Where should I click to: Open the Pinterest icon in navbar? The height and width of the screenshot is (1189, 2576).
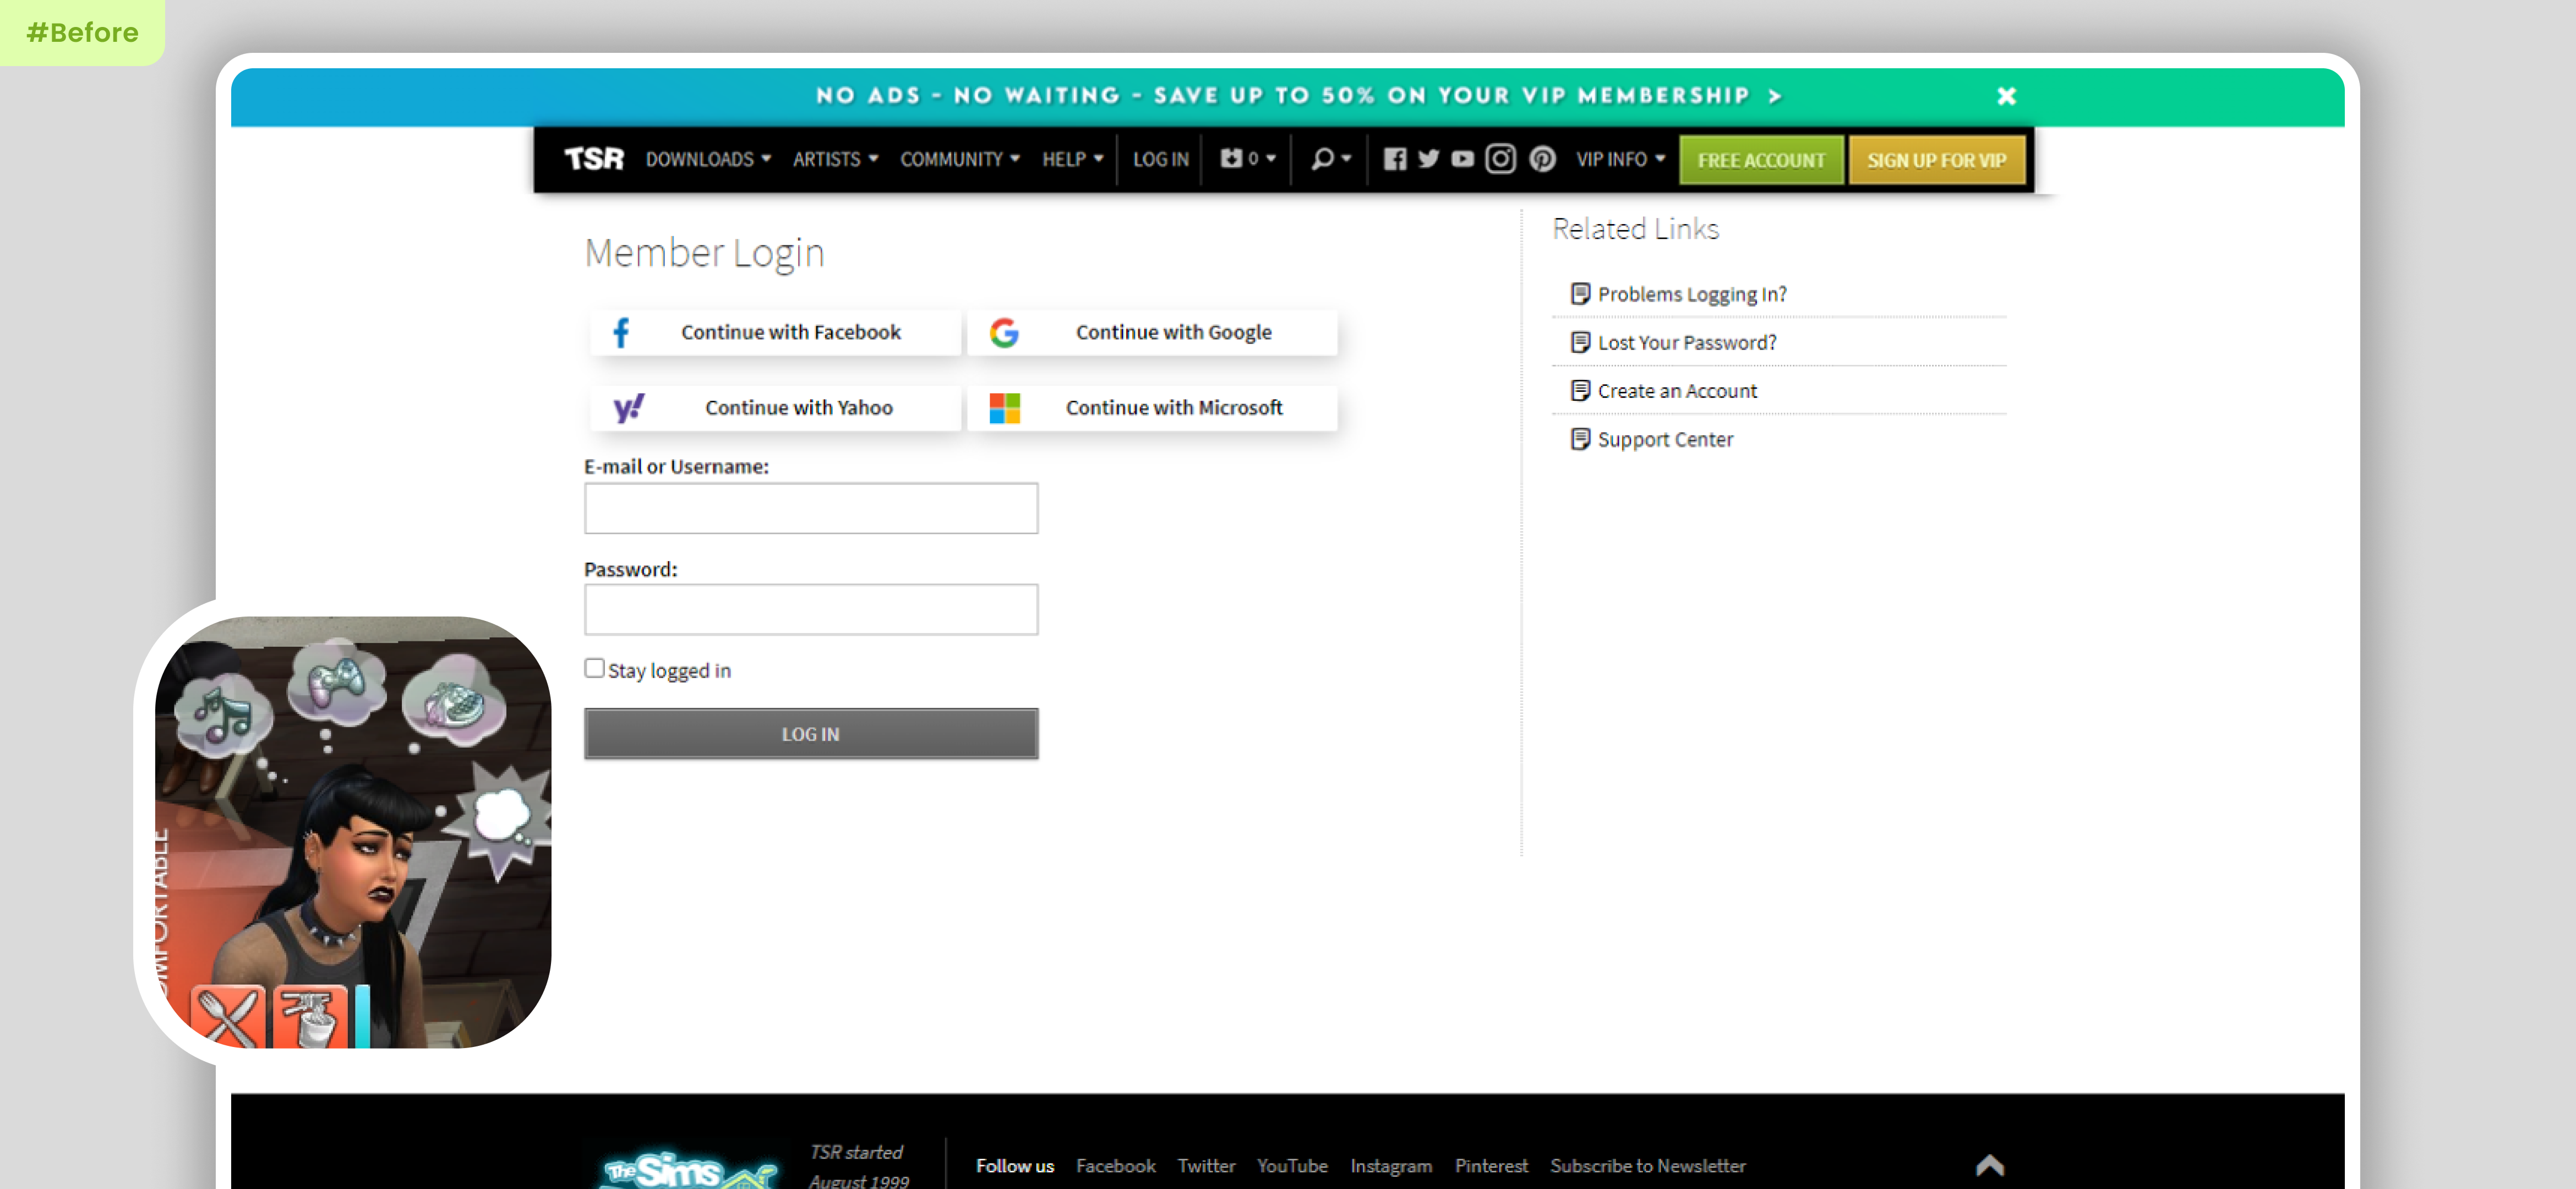1542,159
